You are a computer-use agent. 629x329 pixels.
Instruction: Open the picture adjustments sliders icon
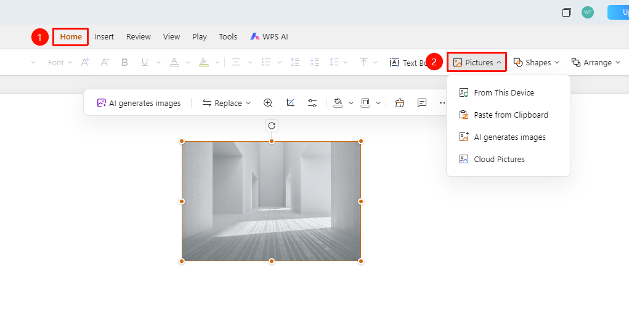coord(312,103)
